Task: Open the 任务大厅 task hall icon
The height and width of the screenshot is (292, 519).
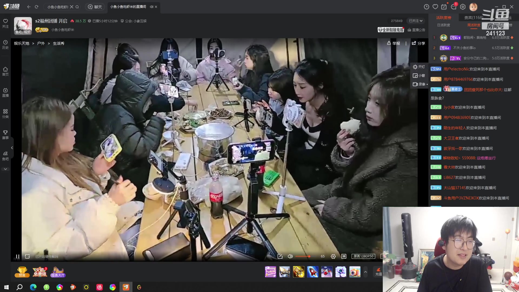Action: tap(58, 272)
